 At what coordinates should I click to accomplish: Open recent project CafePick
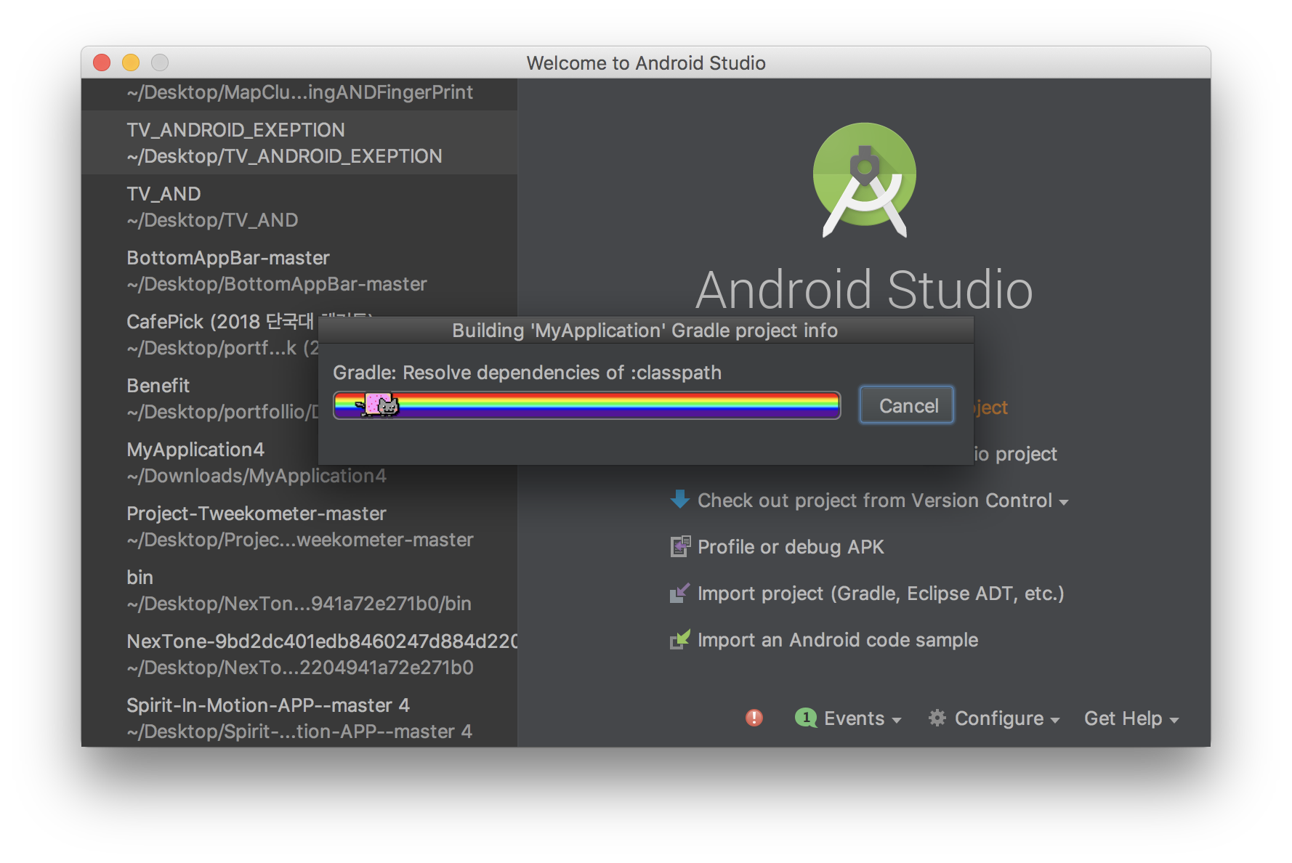(200, 334)
